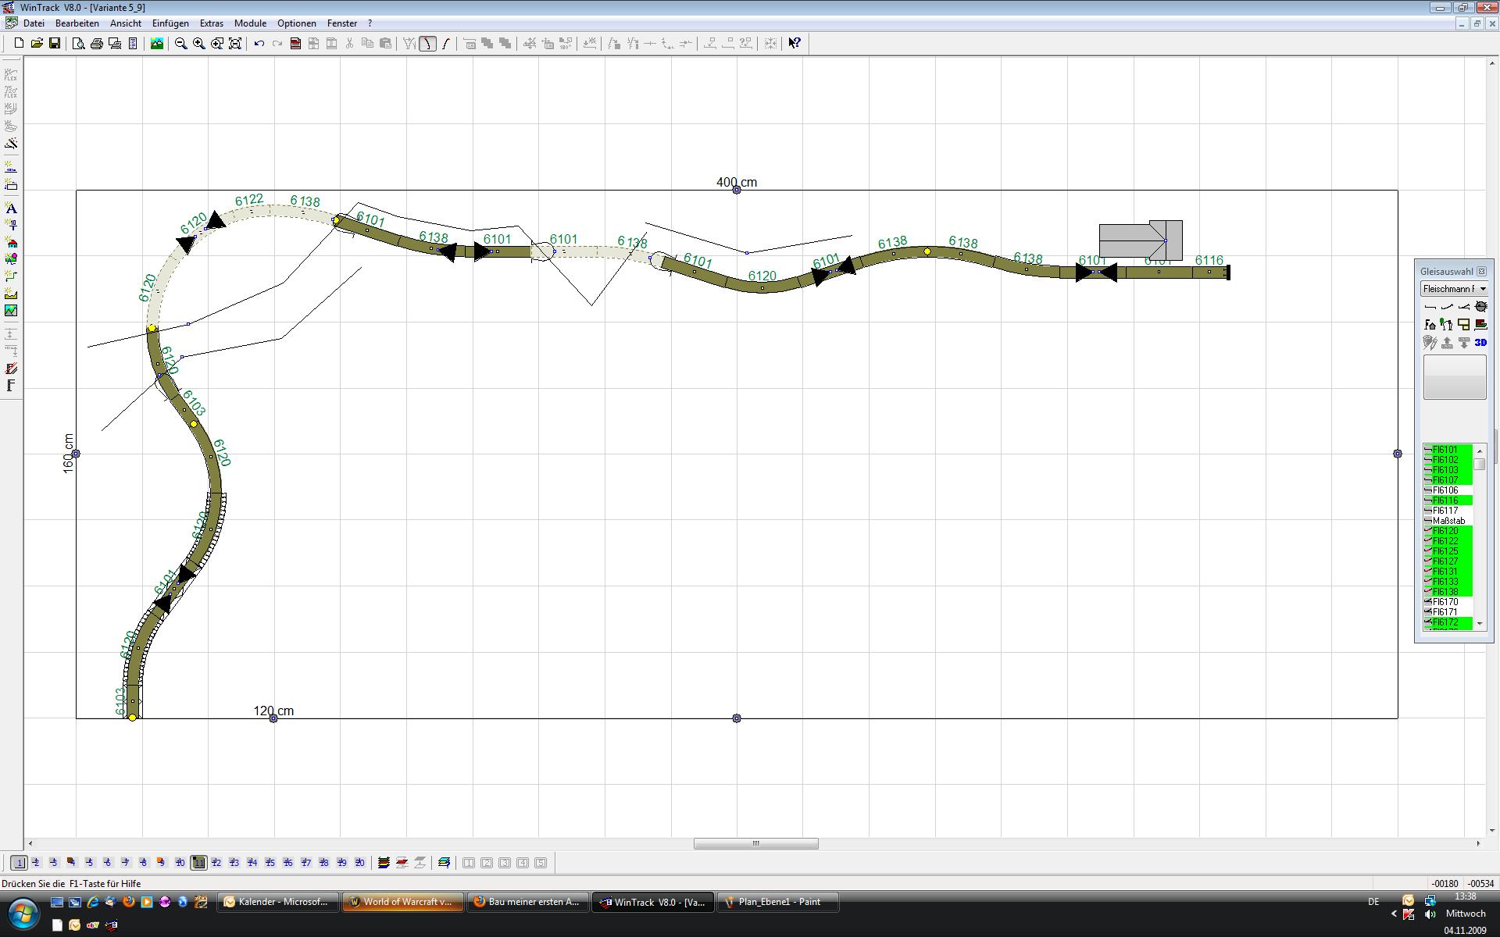The height and width of the screenshot is (937, 1500).
Task: Switch to Plan_Ebene1 Paint taskbar window
Action: [x=778, y=902]
